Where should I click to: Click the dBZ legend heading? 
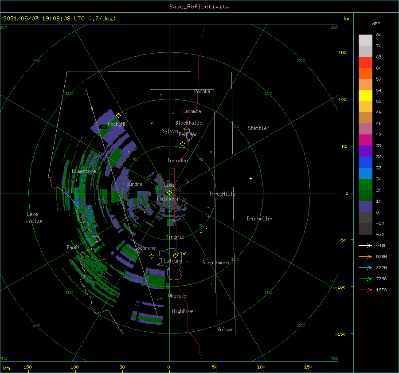pyautogui.click(x=376, y=24)
